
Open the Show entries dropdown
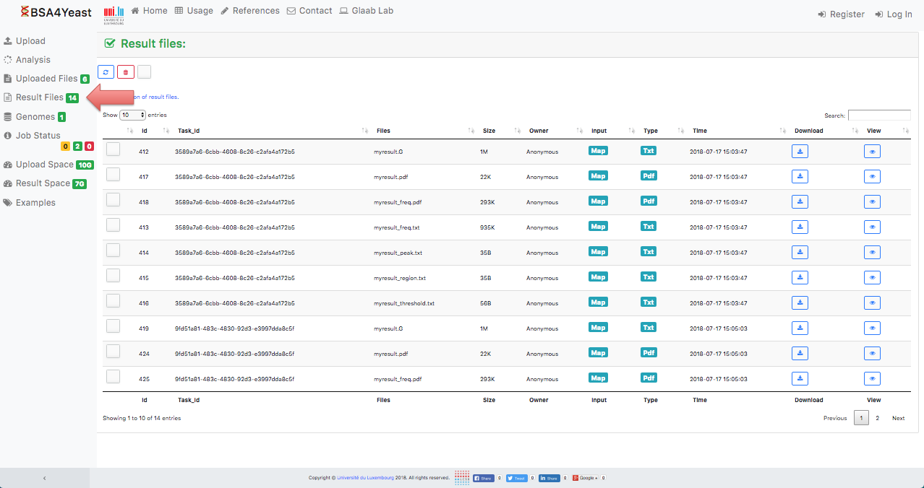coord(133,115)
